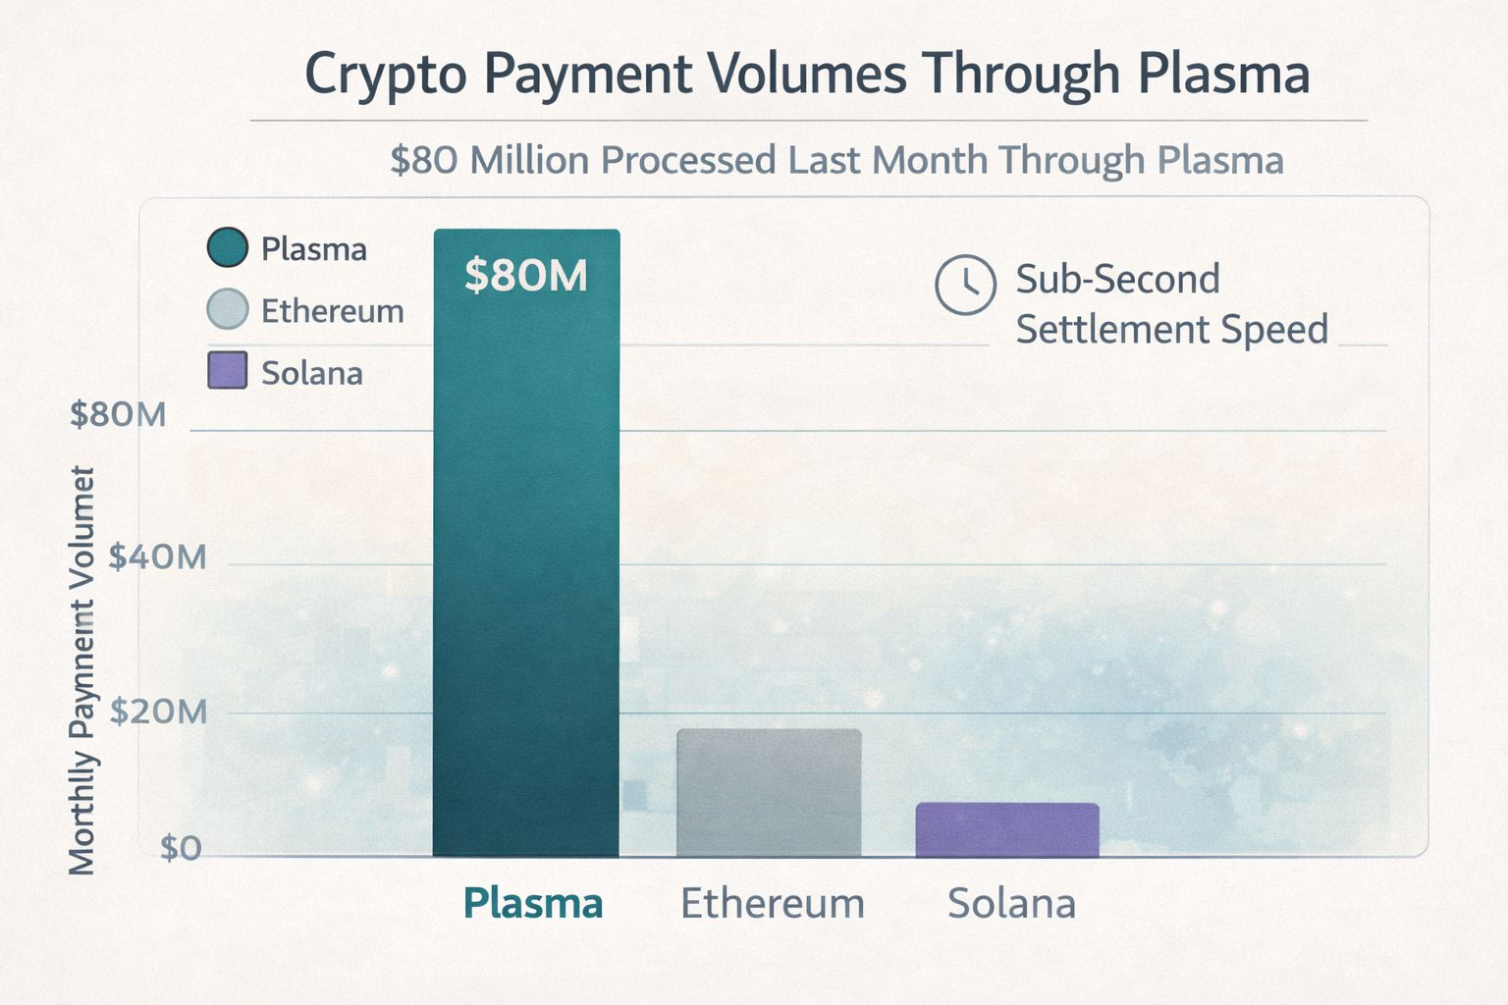Click the $80M value label inside the bar

click(x=526, y=276)
